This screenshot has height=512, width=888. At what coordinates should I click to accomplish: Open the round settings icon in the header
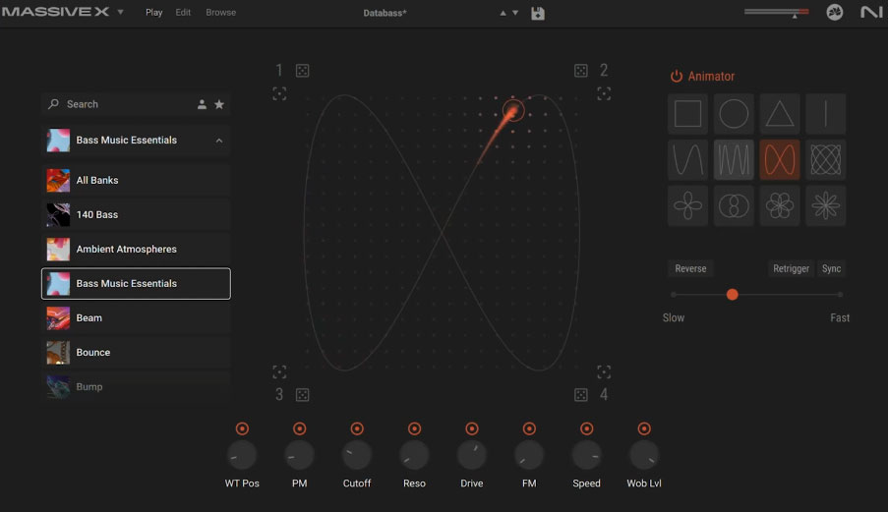pos(834,12)
